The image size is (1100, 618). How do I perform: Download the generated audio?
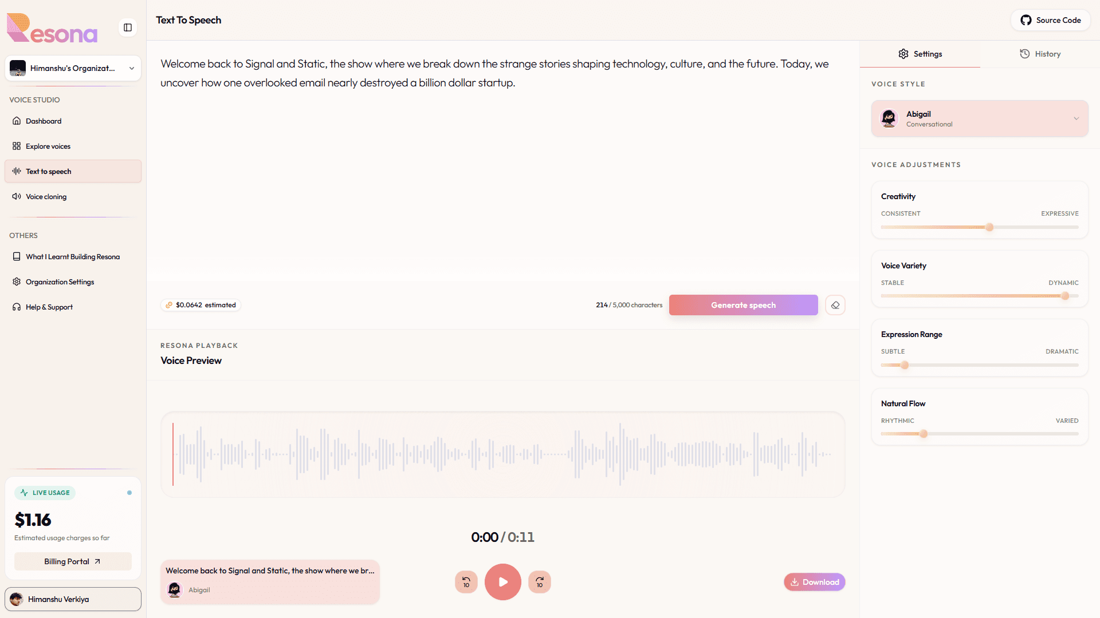[x=814, y=582]
